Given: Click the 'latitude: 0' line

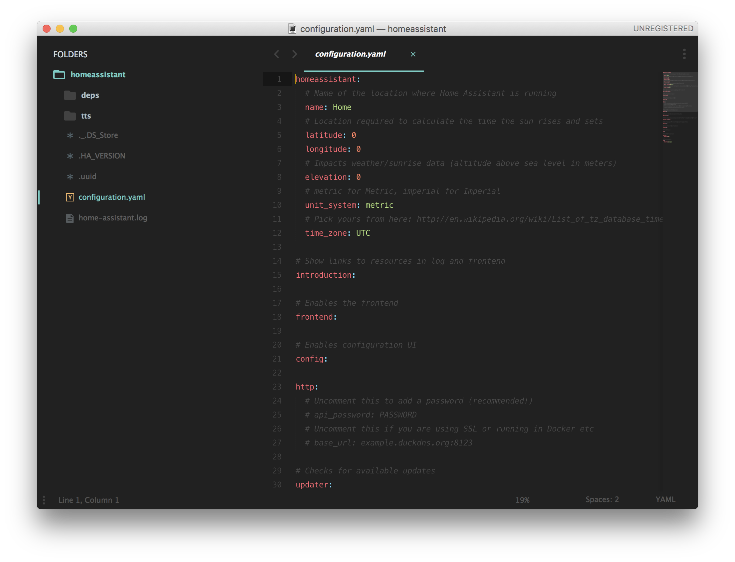Looking at the screenshot, I should [x=330, y=135].
